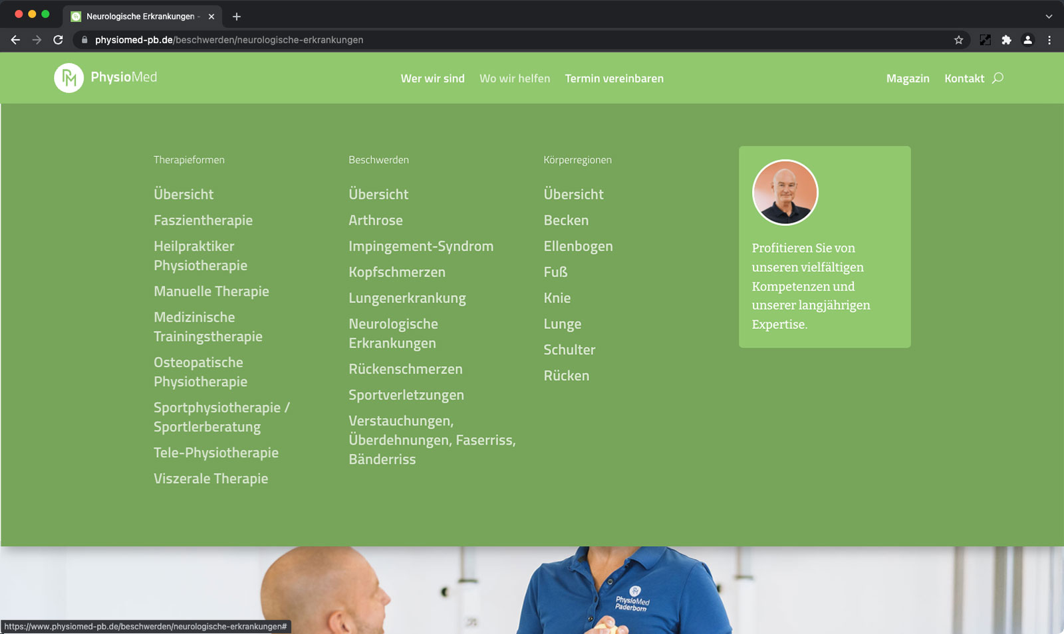Bookmark this page with the star icon
The width and height of the screenshot is (1064, 634).
pyautogui.click(x=958, y=40)
